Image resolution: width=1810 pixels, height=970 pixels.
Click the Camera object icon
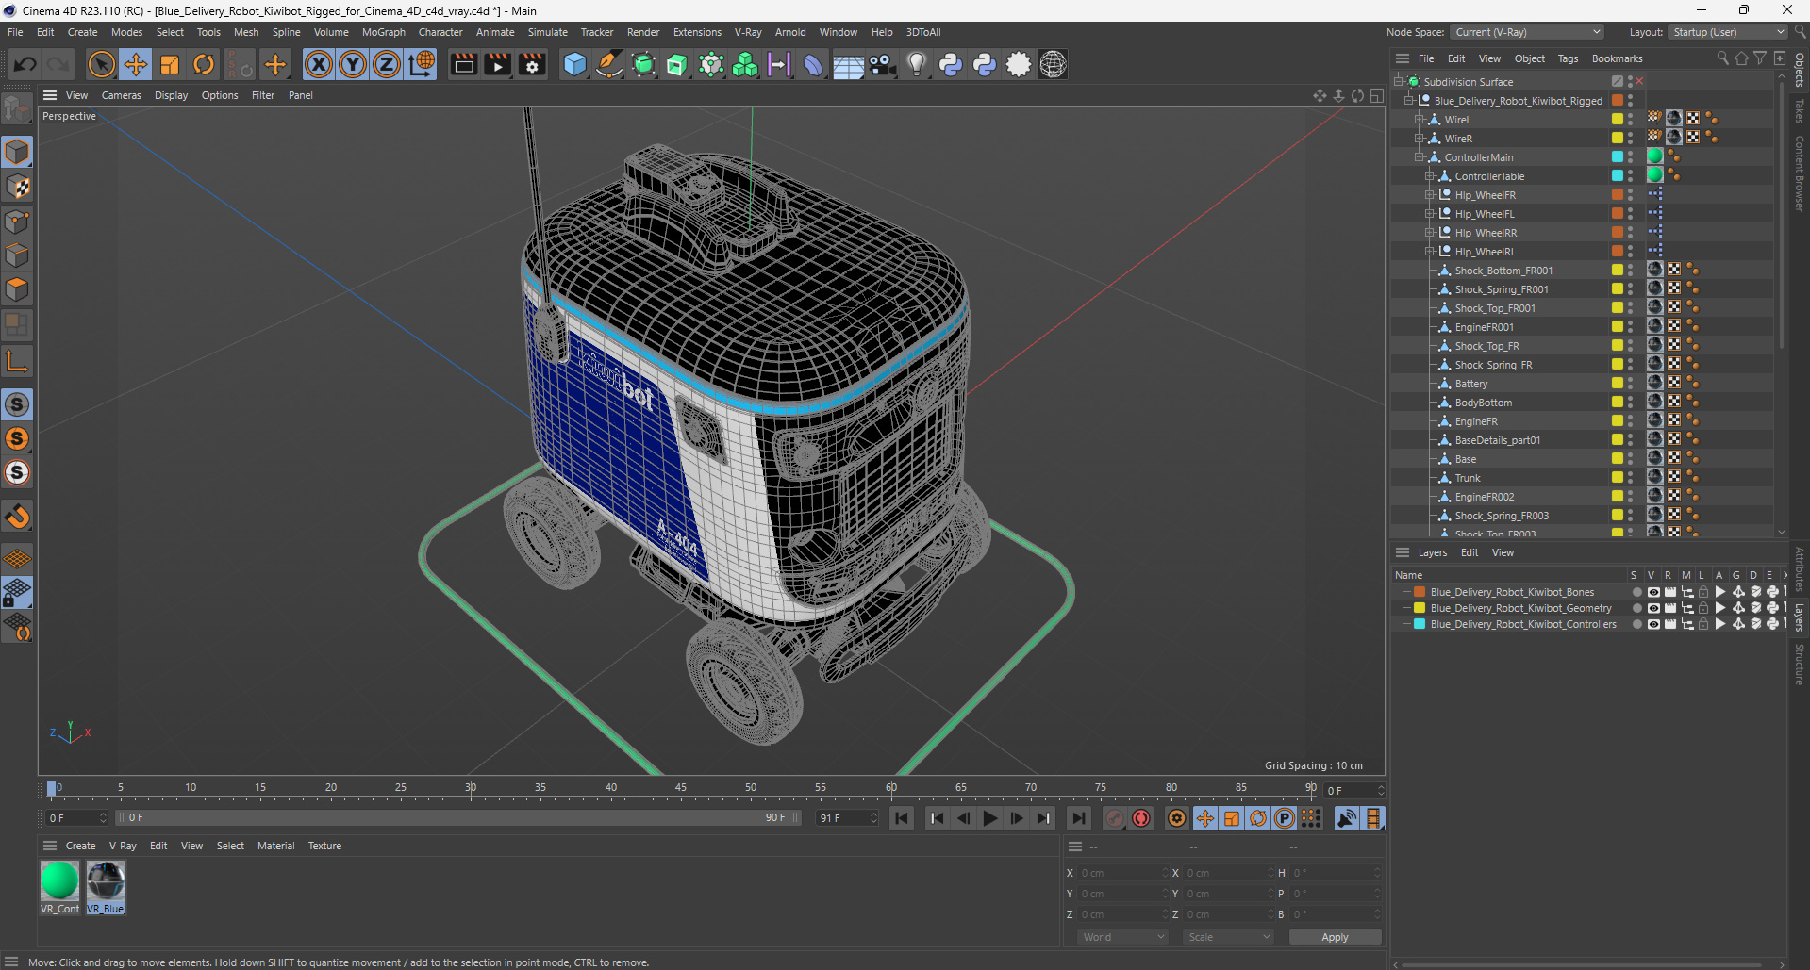[882, 64]
